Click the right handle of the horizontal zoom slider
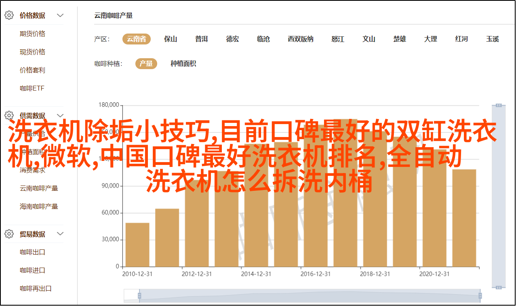516x306 pixels. [x=479, y=295]
